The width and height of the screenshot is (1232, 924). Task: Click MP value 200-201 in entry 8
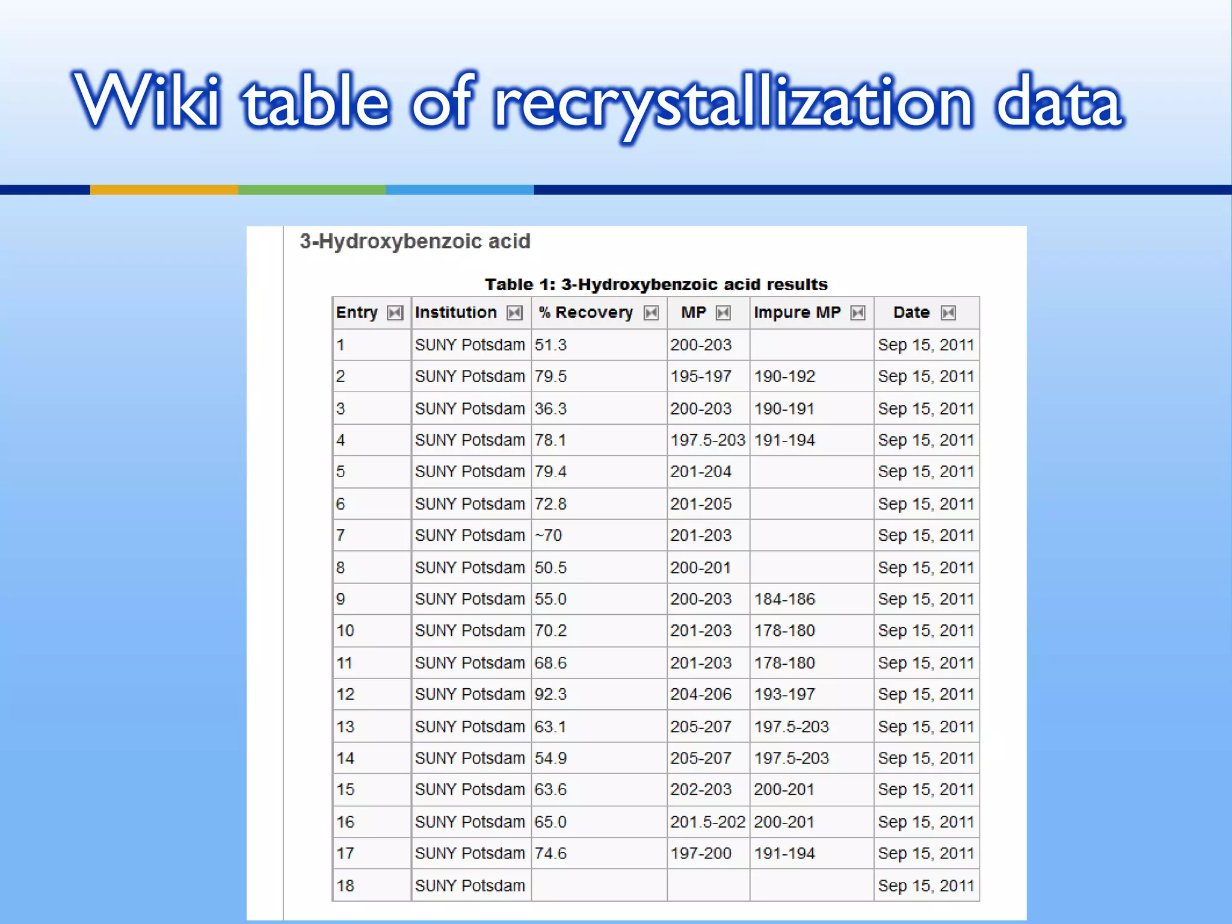701,568
